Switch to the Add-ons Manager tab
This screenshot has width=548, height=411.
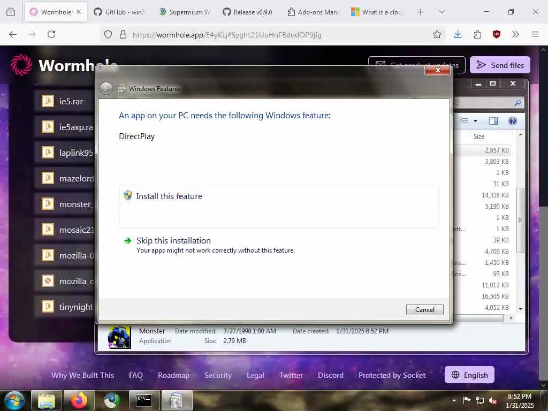313,12
